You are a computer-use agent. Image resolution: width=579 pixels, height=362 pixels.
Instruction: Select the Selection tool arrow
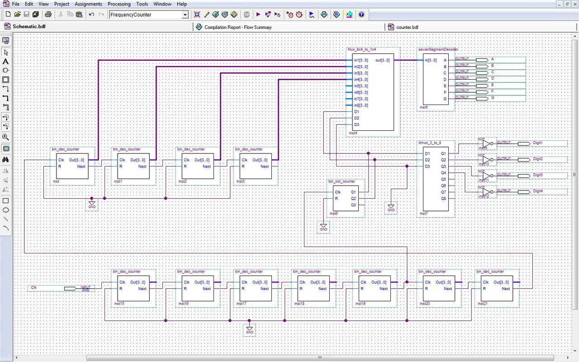tap(6, 52)
